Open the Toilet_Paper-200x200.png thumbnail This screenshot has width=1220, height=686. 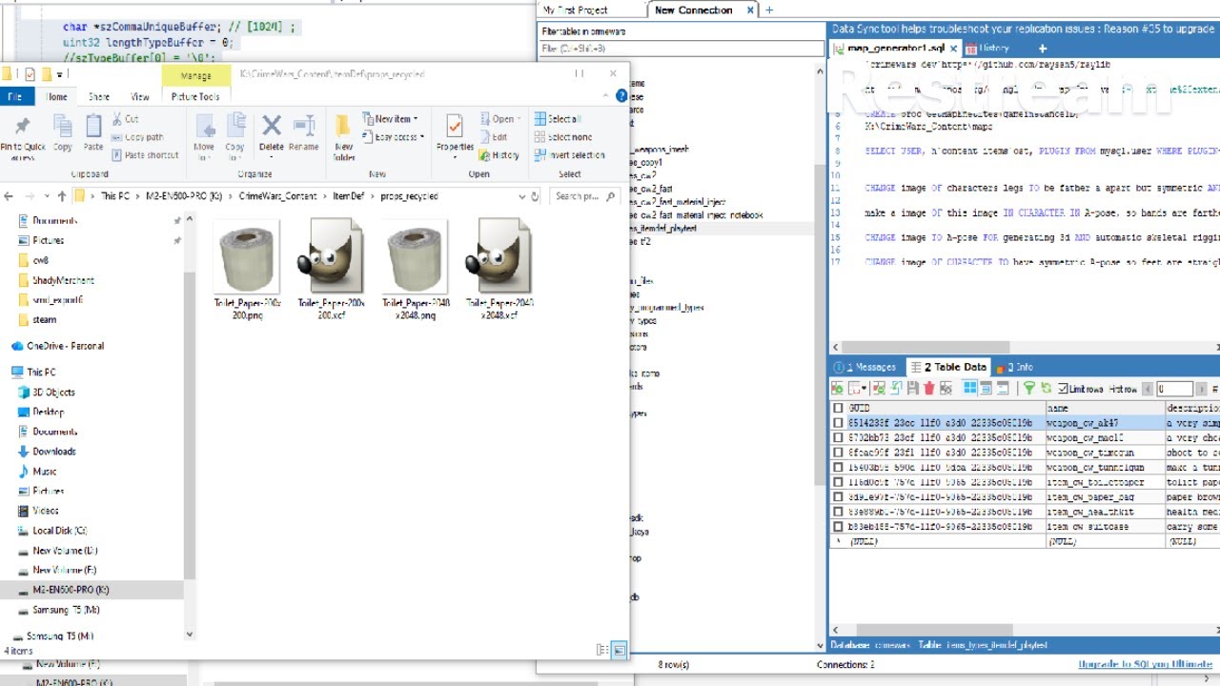[x=247, y=256]
